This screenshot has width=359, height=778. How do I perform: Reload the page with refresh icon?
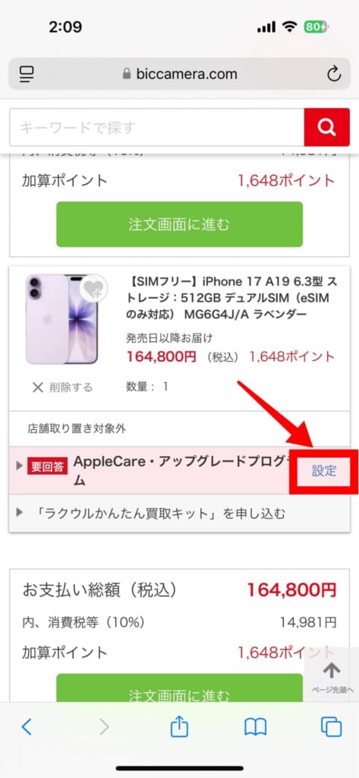coord(334,74)
